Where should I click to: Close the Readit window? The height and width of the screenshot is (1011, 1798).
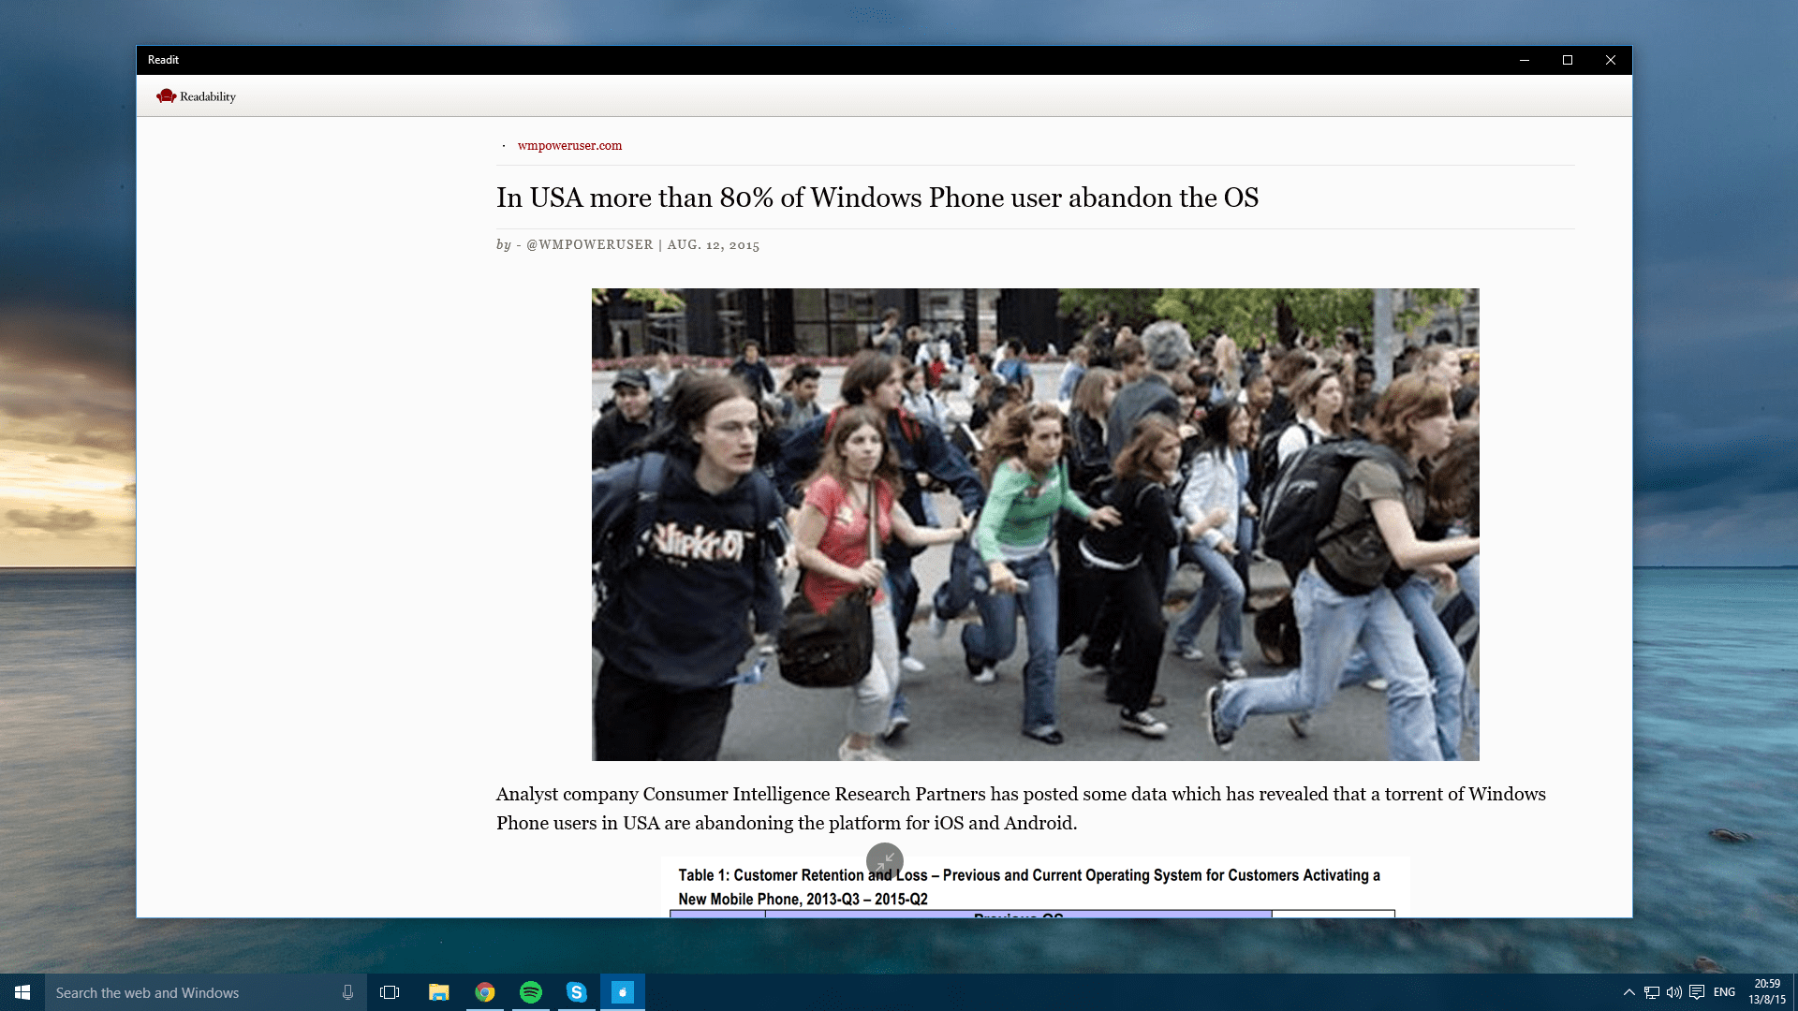pos(1611,60)
